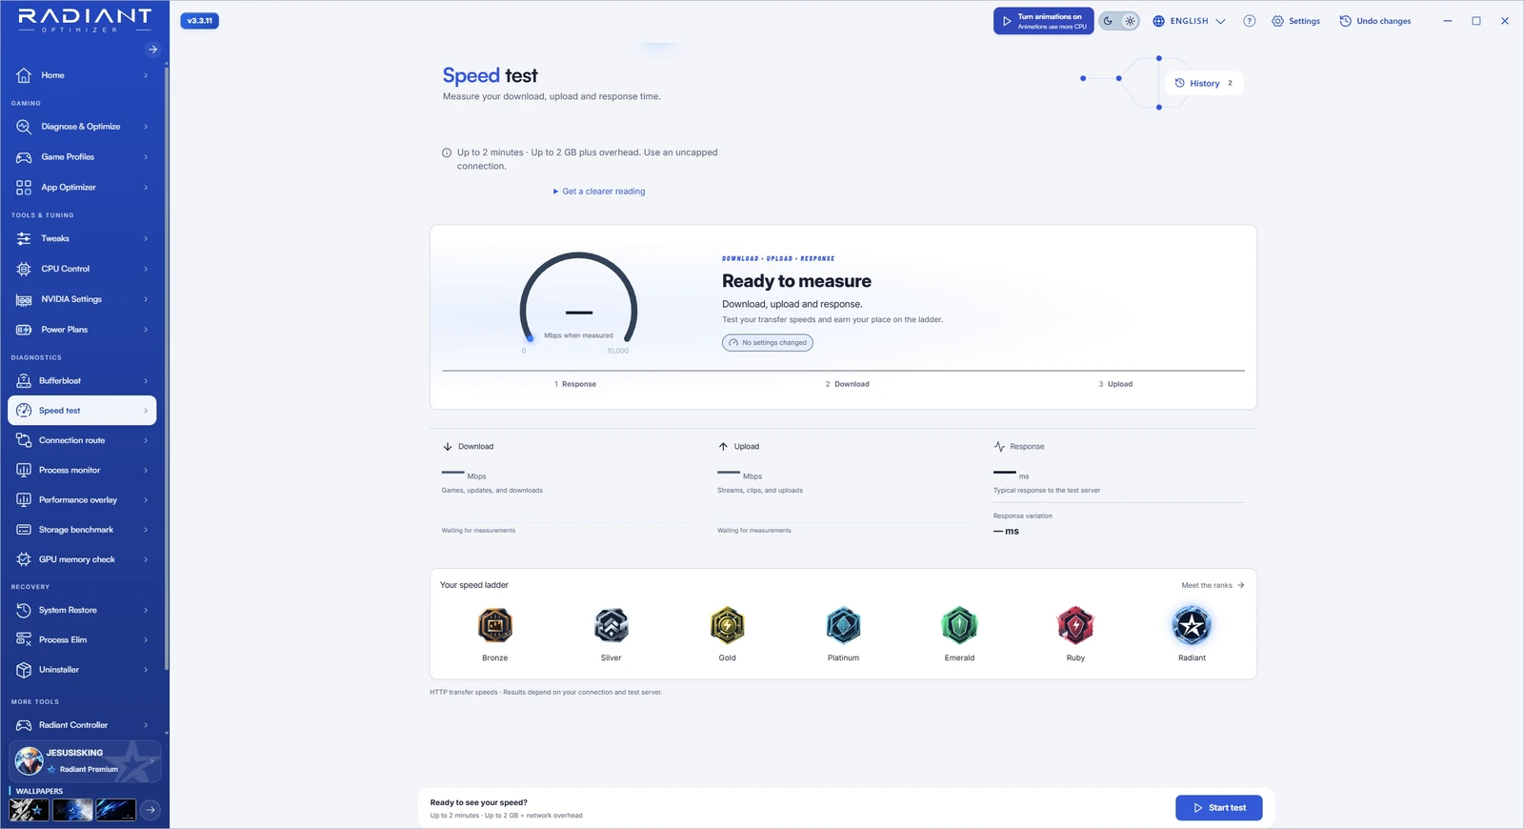Collapse the sidebar with arrow button
The width and height of the screenshot is (1524, 829).
pos(152,50)
